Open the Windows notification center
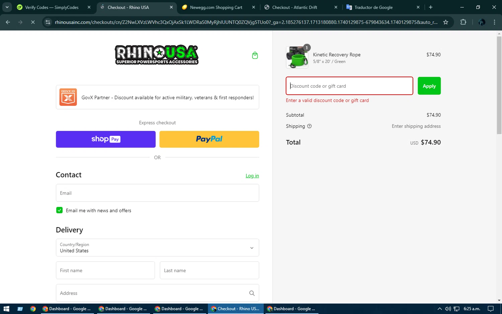502x314 pixels. point(491,309)
